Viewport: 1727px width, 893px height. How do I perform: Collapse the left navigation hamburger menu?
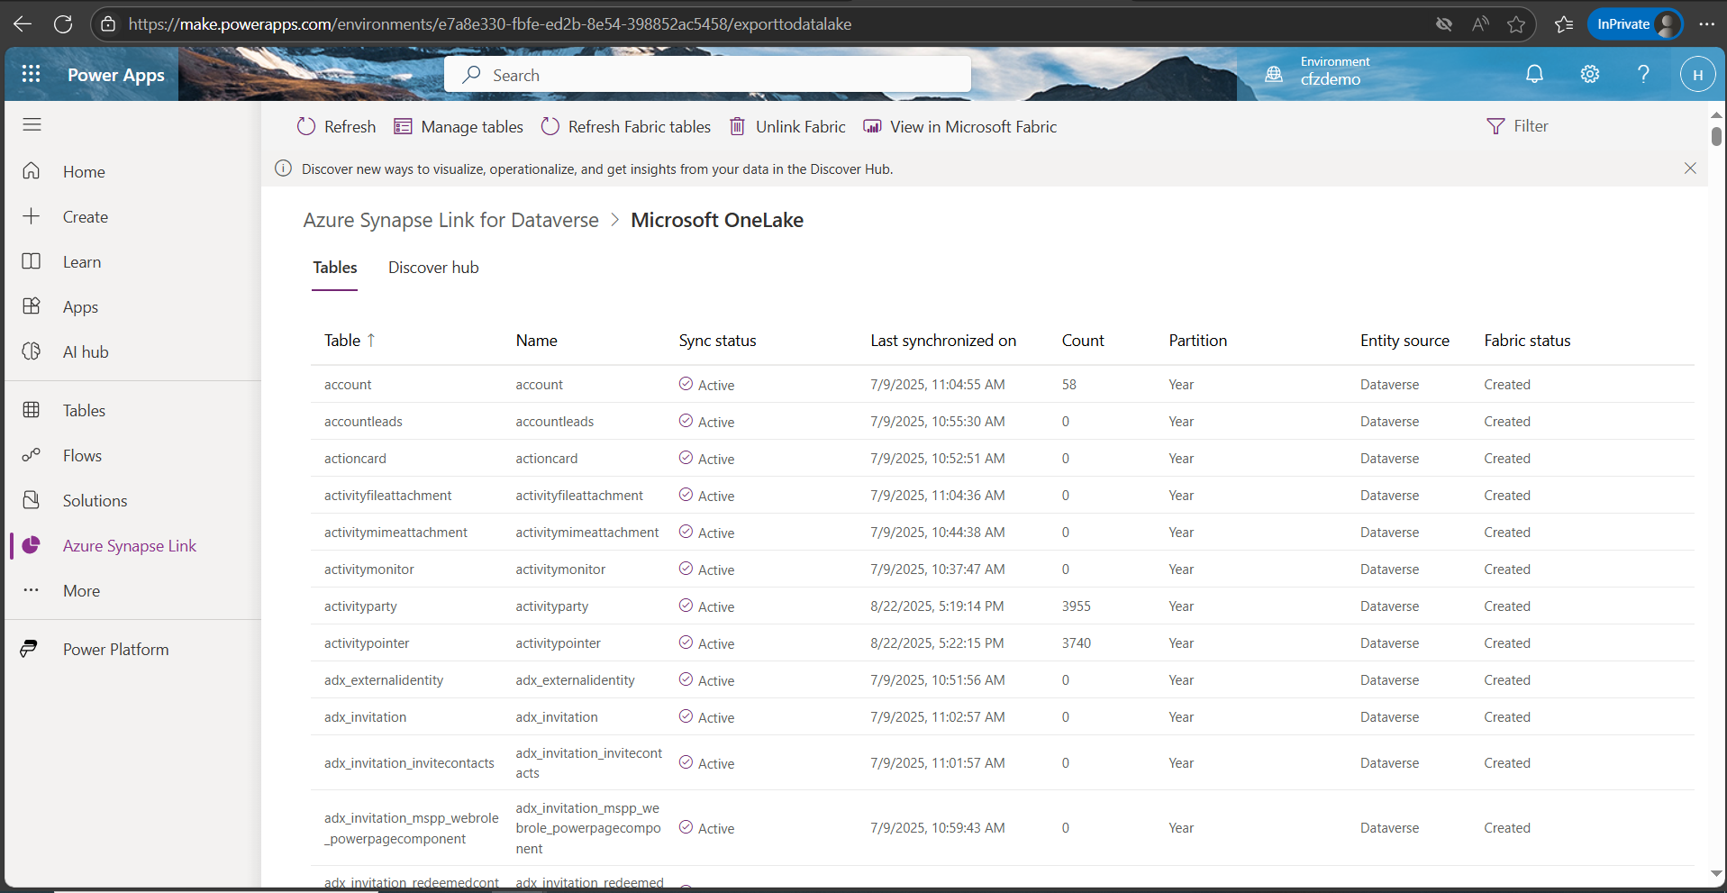[x=32, y=124]
